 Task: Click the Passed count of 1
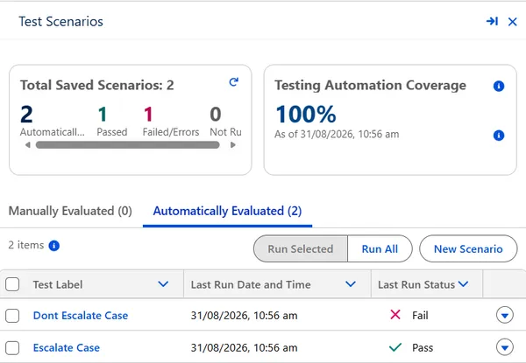pyautogui.click(x=103, y=115)
